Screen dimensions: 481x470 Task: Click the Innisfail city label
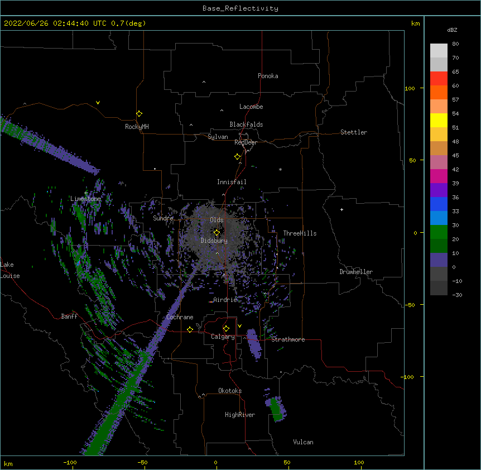232,182
